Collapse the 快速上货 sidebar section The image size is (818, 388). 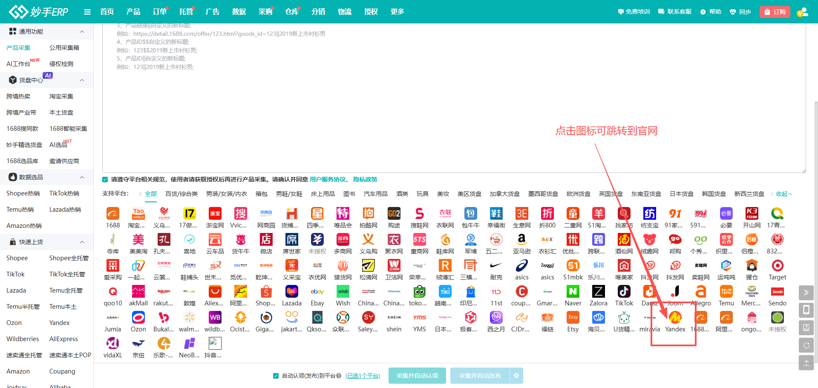click(82, 242)
